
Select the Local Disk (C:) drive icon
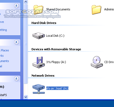pyautogui.click(x=39, y=36)
